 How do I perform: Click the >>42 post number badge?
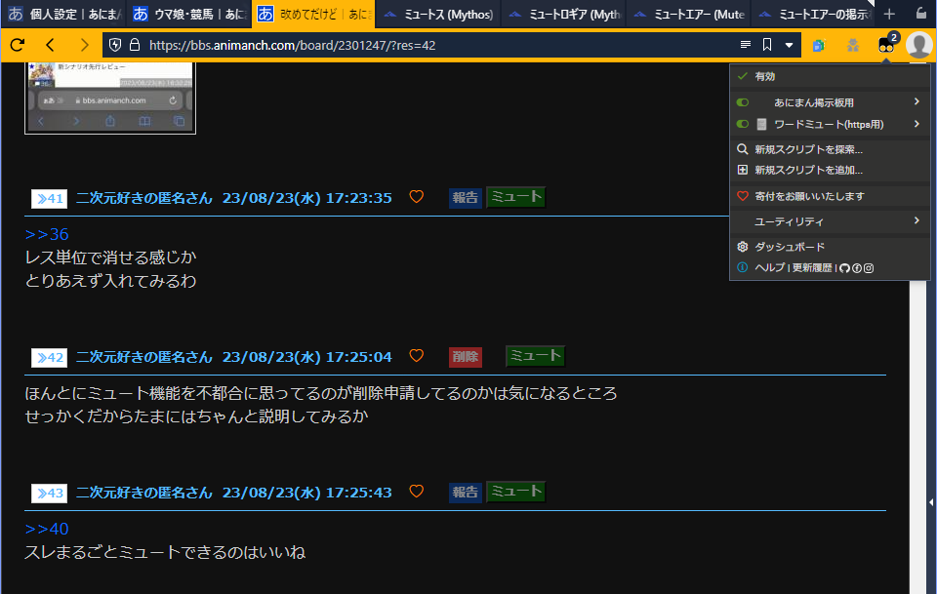click(50, 358)
